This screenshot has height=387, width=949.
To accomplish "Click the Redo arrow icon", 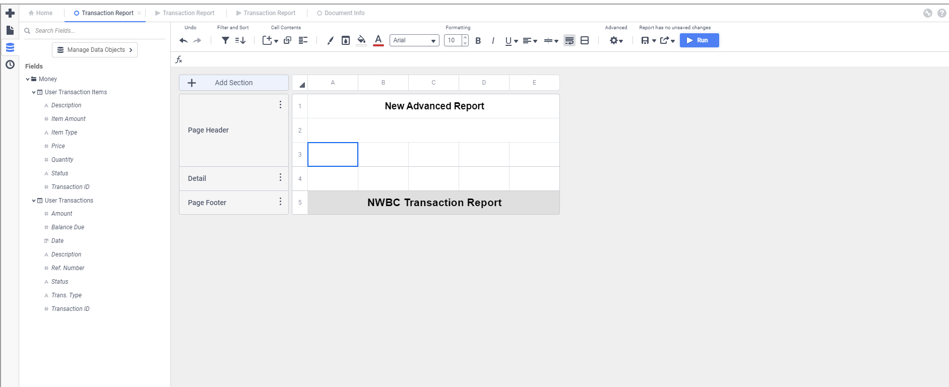I will (197, 40).
